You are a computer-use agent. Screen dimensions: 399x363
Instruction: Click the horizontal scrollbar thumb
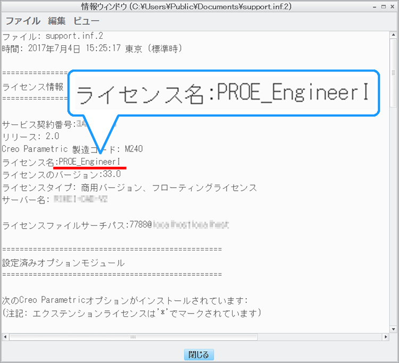click(132, 336)
